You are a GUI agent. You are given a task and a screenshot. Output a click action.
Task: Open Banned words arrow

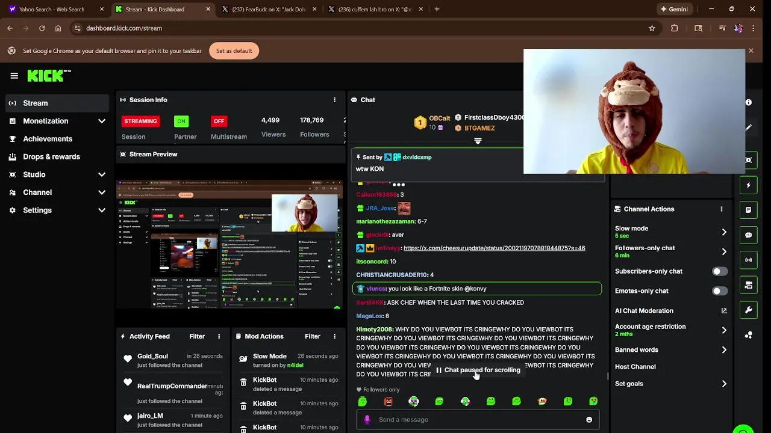click(x=724, y=350)
